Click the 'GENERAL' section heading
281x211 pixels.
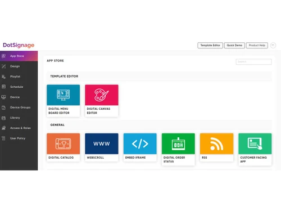pos(57,125)
